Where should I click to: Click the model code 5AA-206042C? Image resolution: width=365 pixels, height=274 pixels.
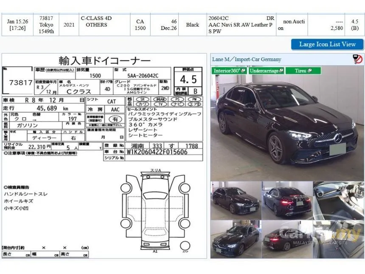143,76
